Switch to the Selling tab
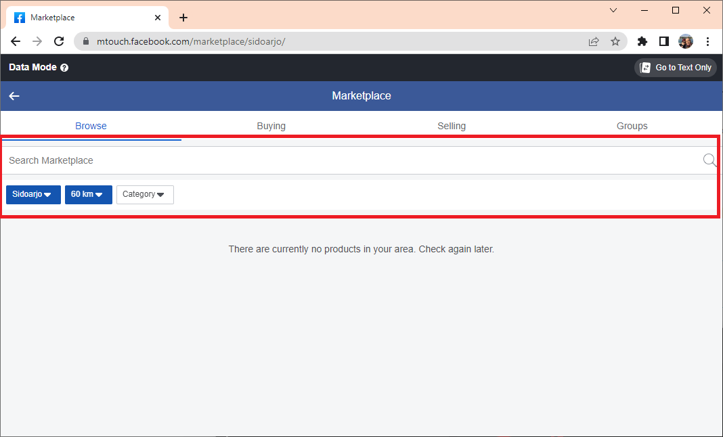The width and height of the screenshot is (723, 437). pyautogui.click(x=452, y=126)
